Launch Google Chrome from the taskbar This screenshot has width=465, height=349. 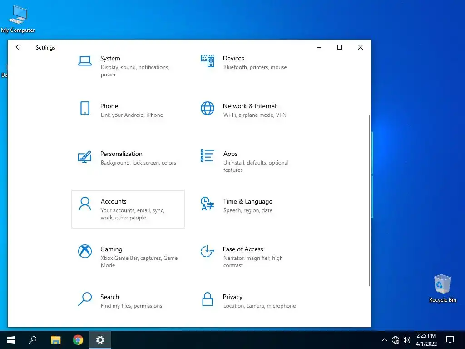click(x=78, y=340)
